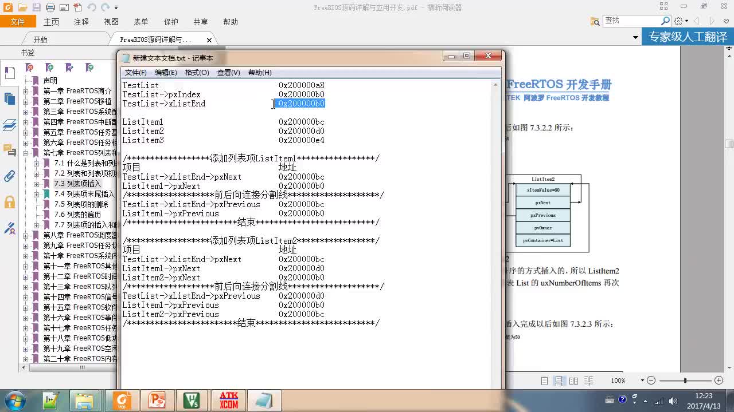The image size is (734, 412).
Task: Open the ATK XCOM taskbar app
Action: point(229,400)
